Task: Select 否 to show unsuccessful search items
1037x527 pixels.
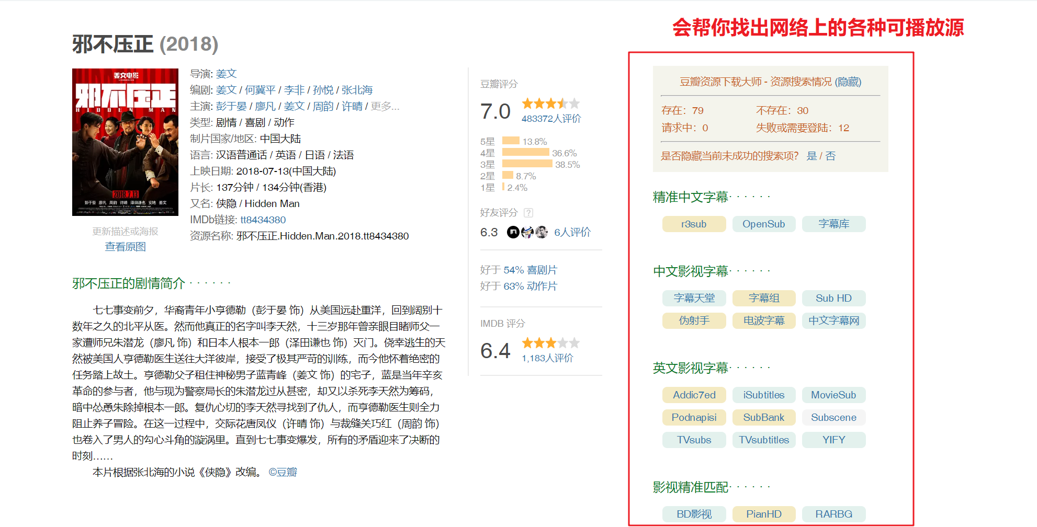Action: click(x=830, y=156)
